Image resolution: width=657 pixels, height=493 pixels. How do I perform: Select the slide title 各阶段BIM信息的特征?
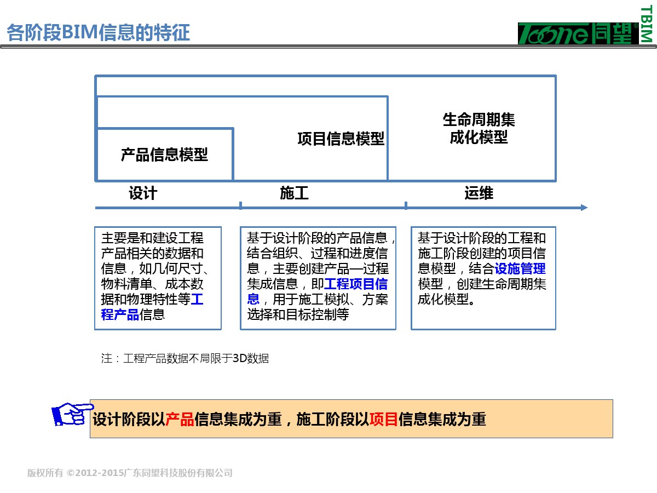(x=99, y=32)
